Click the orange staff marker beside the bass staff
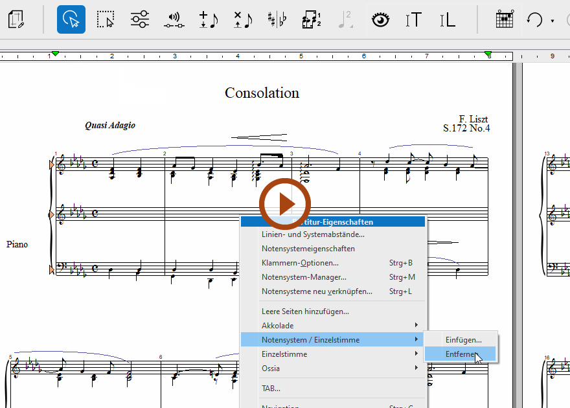The height and width of the screenshot is (408, 570). click(52, 269)
